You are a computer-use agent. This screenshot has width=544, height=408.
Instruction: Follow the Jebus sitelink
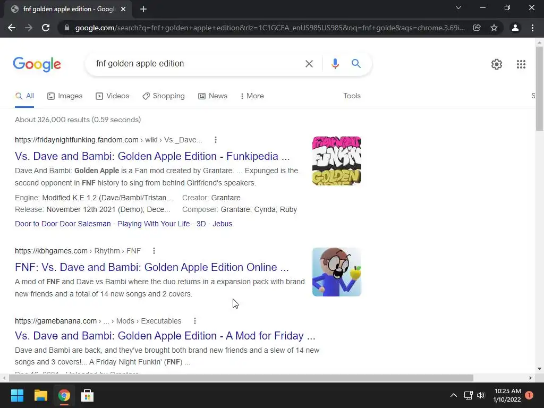223,224
